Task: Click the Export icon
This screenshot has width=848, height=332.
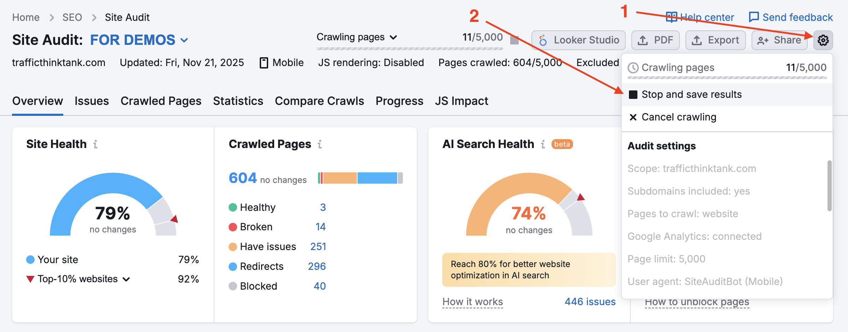Action: tap(697, 40)
